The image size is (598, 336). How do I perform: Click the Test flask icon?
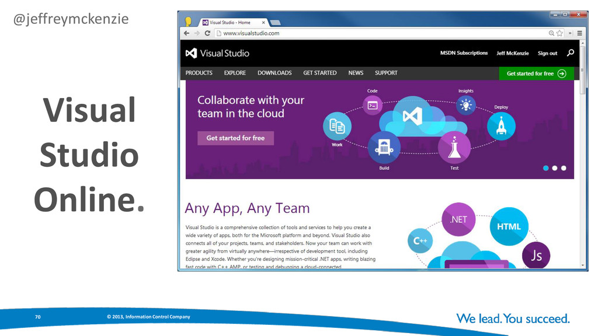coord(454,148)
